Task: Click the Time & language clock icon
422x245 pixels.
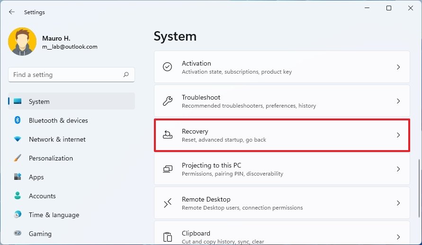Action: [18, 214]
